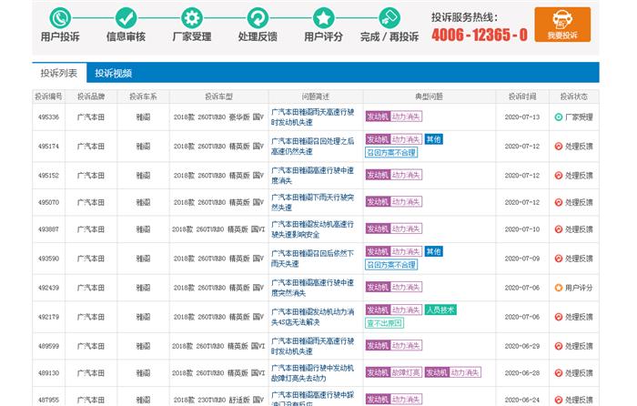This screenshot has width=637, height=406.
Task: Open the link 广汽本田雅阁召回后依然下雨天失速
Action: tap(312, 259)
